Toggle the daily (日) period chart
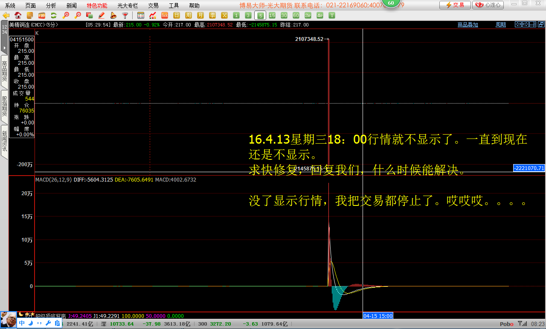 coord(176,15)
